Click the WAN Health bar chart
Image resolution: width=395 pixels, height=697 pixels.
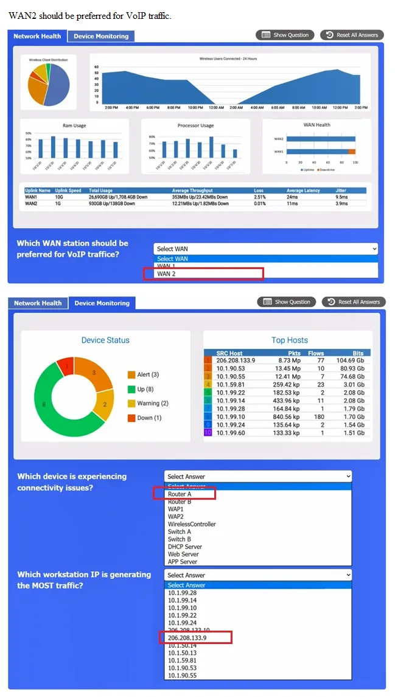click(317, 147)
